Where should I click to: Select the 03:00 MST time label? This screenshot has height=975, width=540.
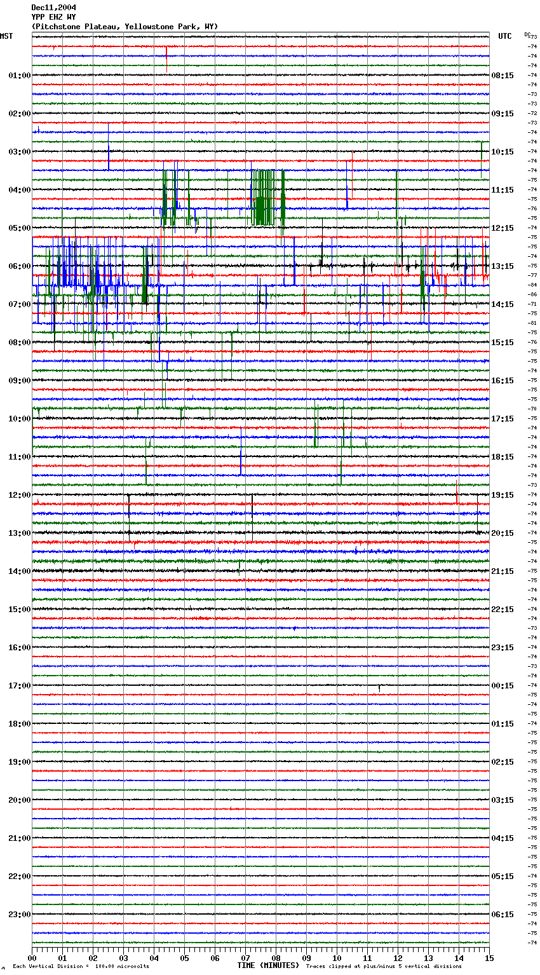20,152
